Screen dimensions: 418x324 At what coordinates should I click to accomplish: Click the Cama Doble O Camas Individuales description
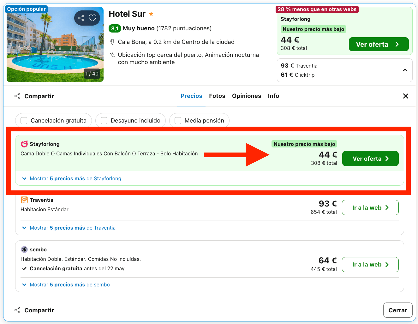109,153
